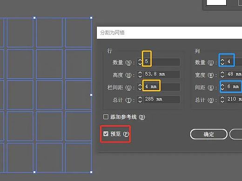Increase the 高度 (H) stepper up arrow
The height and width of the screenshot is (181, 242).
coord(140,72)
